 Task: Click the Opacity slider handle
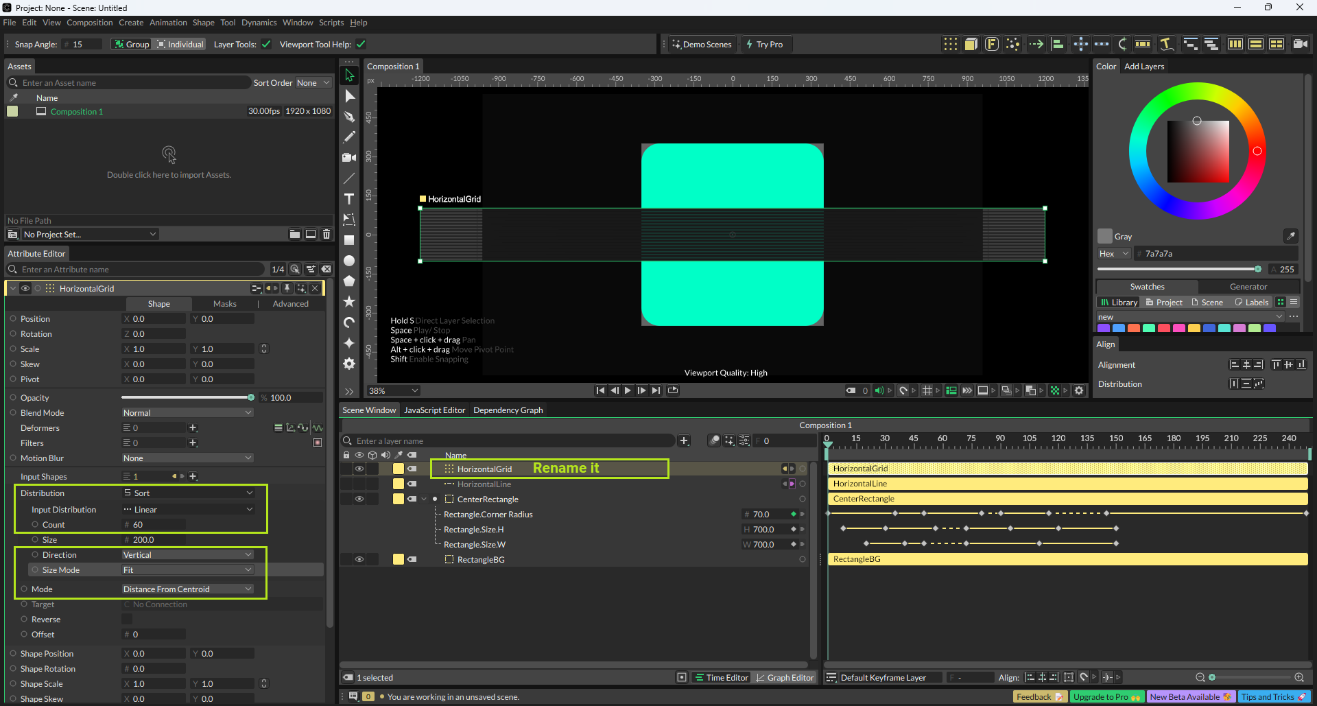(251, 398)
